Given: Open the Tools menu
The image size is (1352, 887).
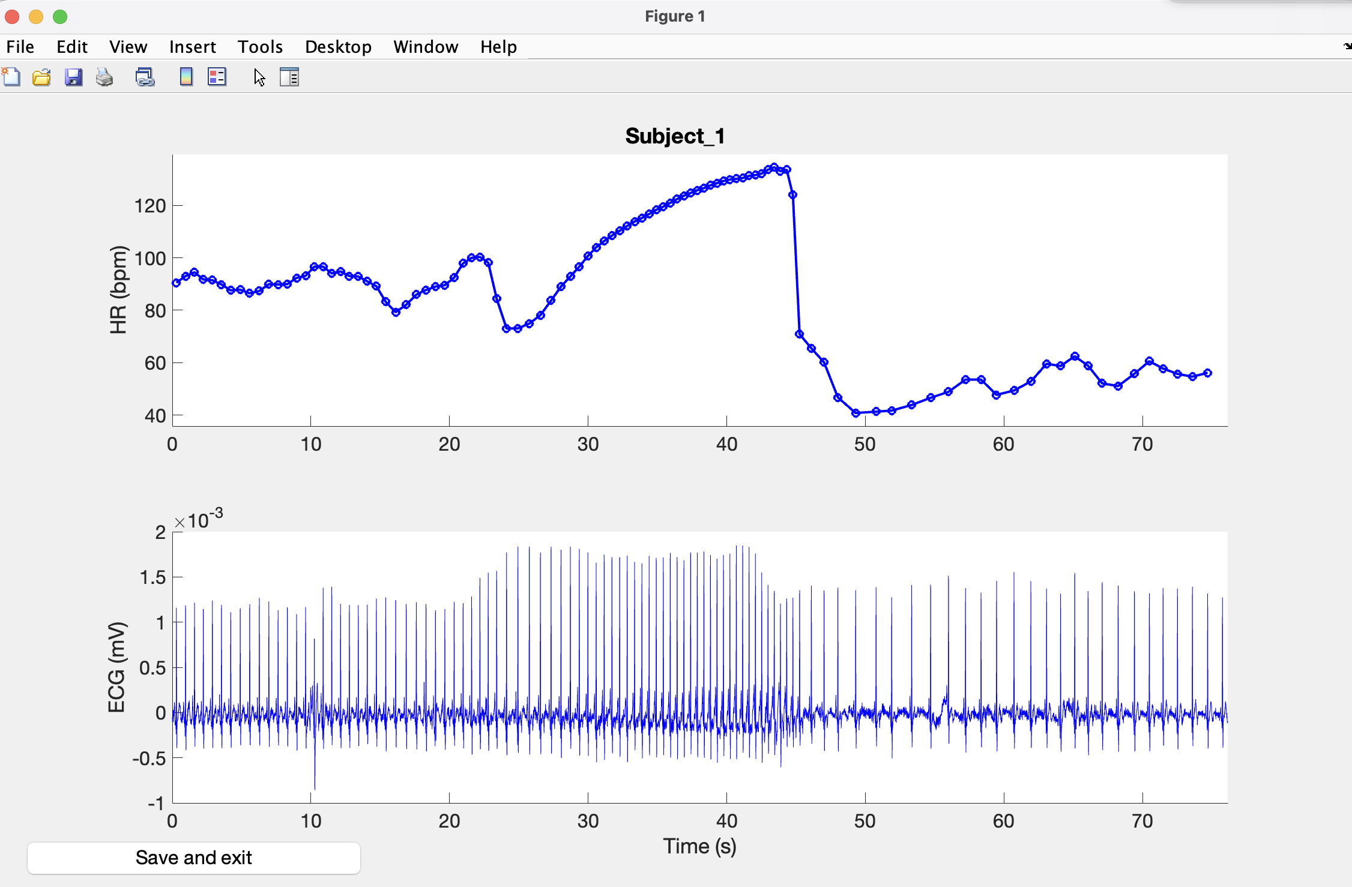Looking at the screenshot, I should (x=260, y=47).
